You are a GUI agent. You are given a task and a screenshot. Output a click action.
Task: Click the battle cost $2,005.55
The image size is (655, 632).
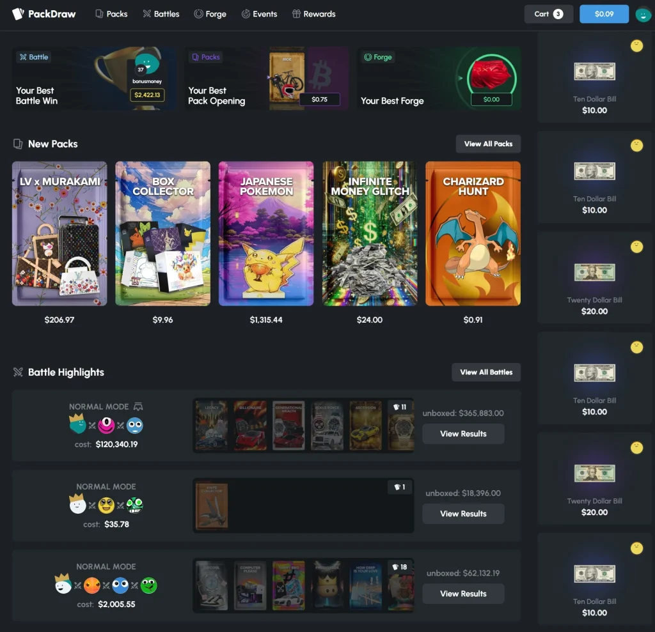(116, 604)
